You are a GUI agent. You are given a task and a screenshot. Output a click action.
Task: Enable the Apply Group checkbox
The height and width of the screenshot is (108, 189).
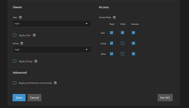point(15,61)
